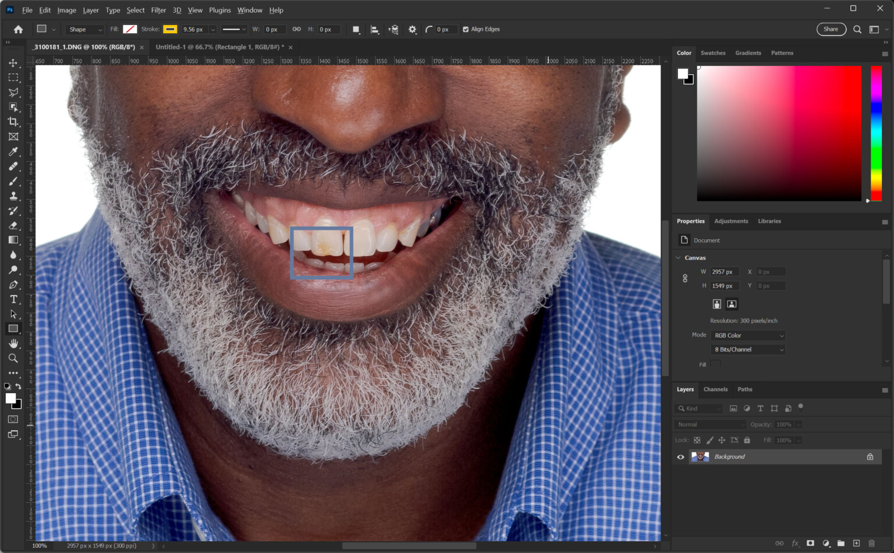The image size is (894, 553).
Task: Select the Crop tool
Action: (x=13, y=122)
